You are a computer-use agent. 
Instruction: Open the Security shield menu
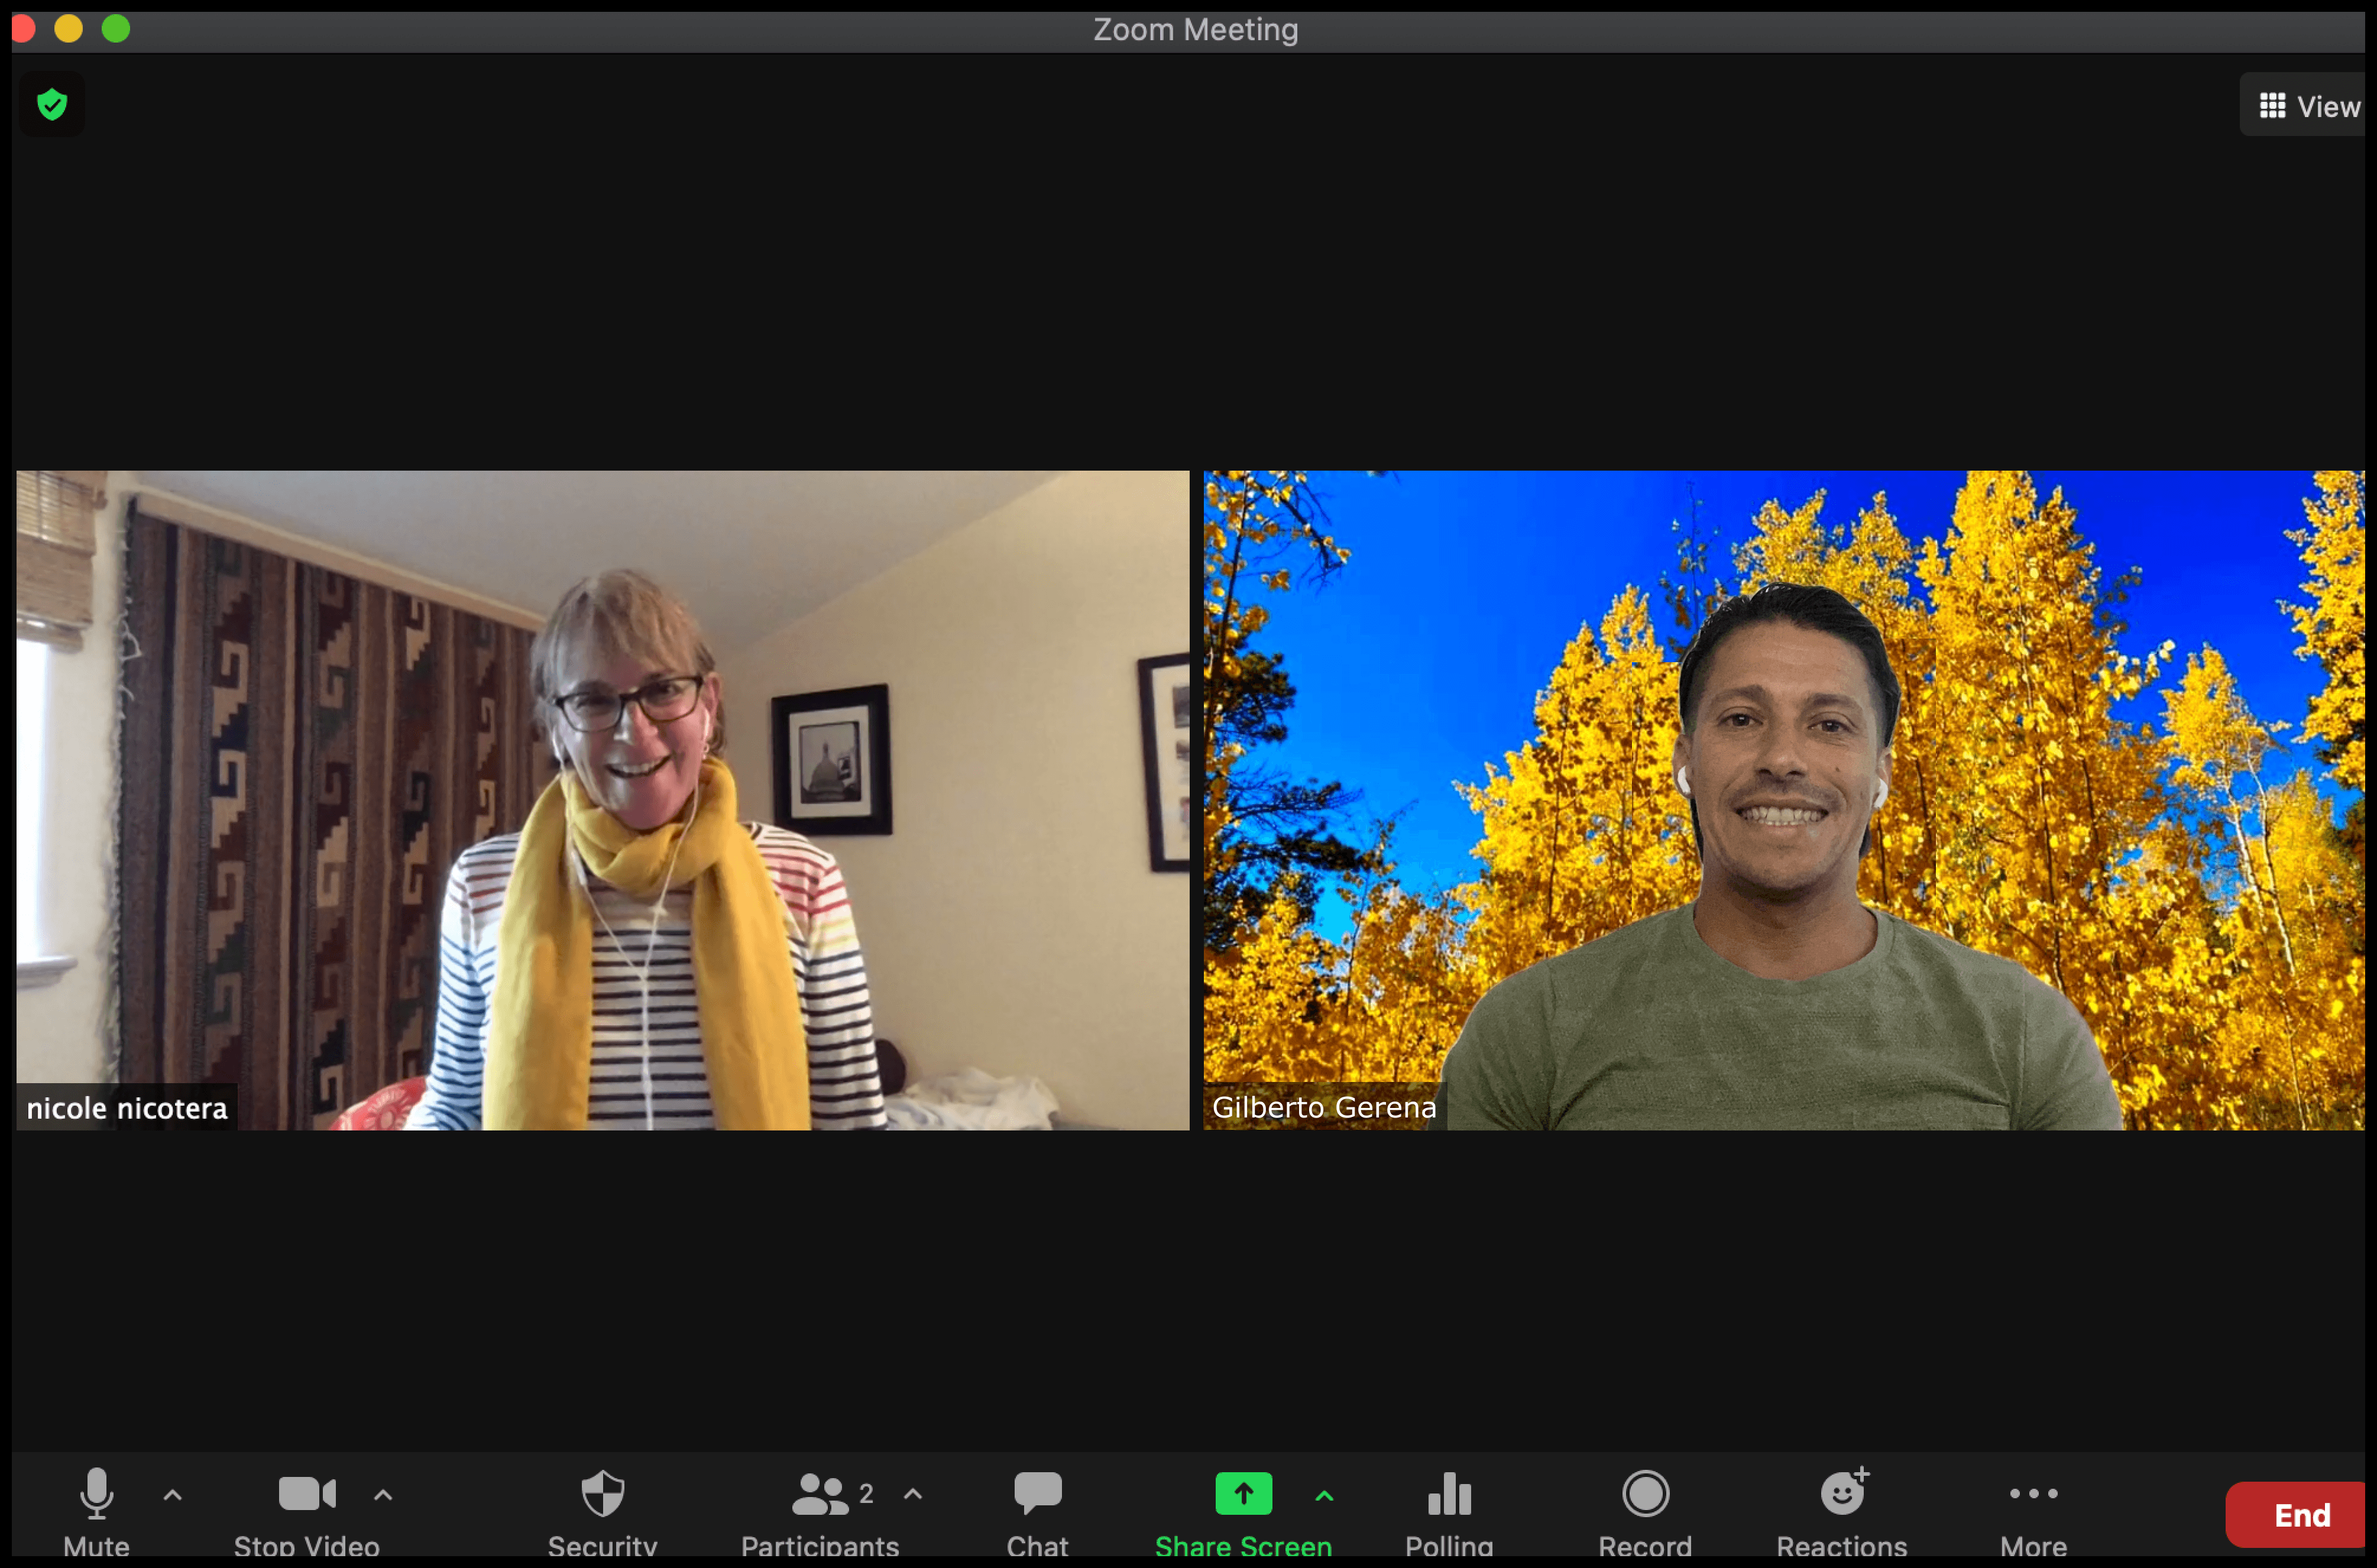pyautogui.click(x=602, y=1494)
